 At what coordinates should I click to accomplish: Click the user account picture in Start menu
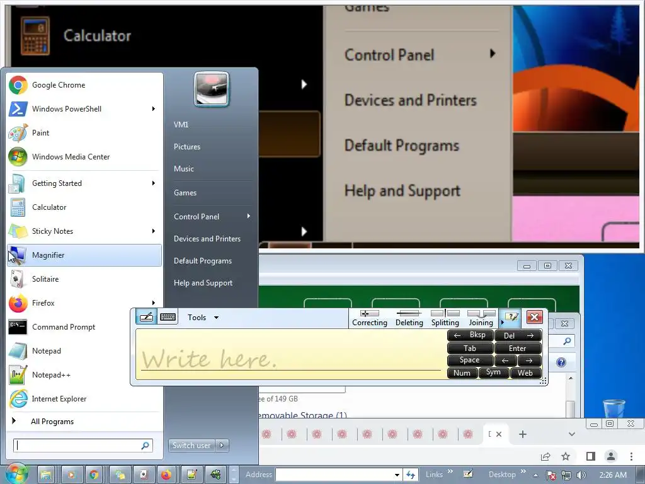tap(212, 89)
